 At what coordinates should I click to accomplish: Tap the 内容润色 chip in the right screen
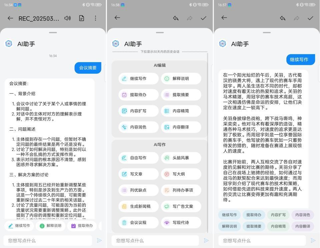coord(303,215)
